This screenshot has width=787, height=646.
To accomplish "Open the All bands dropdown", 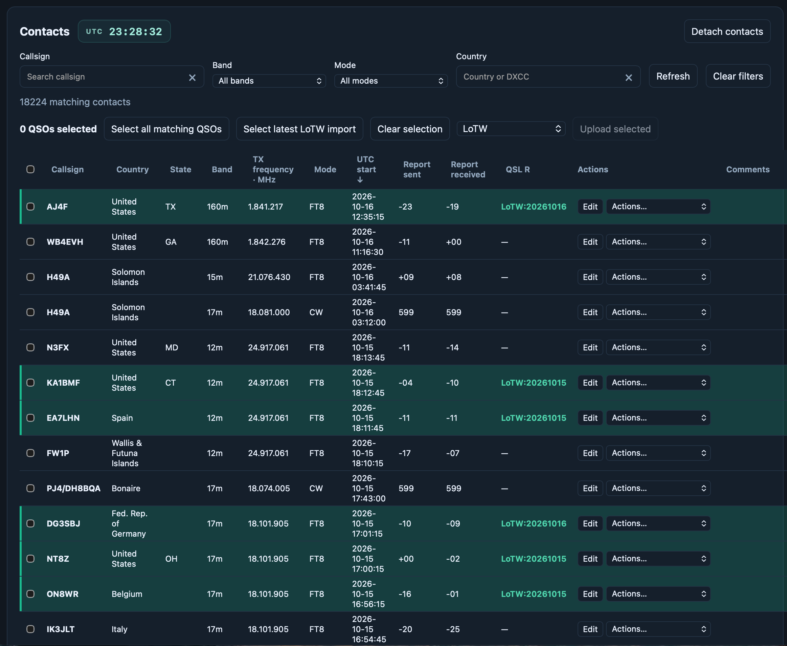I will pyautogui.click(x=269, y=81).
